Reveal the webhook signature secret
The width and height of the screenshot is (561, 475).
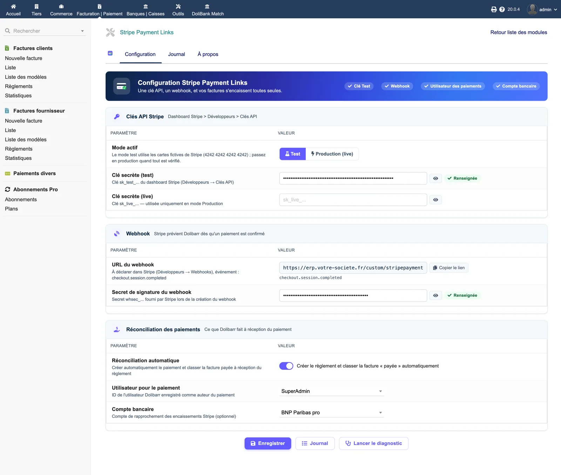[435, 296]
